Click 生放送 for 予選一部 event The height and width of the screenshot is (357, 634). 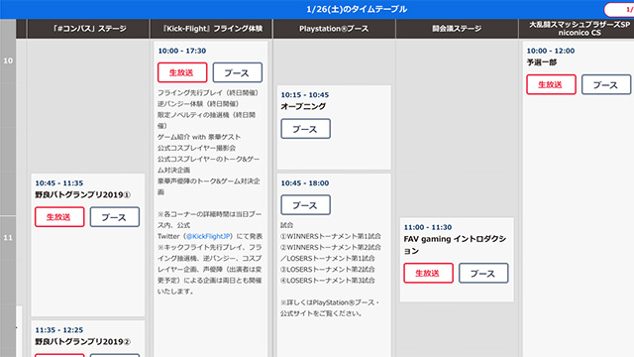pyautogui.click(x=551, y=84)
